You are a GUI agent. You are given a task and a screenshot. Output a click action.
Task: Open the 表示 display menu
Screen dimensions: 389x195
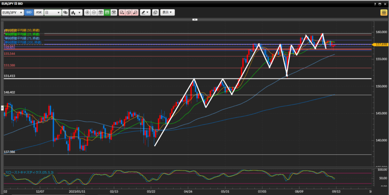pos(167,12)
